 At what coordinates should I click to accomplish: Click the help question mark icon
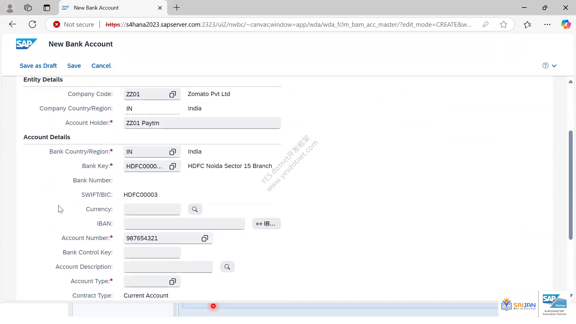tap(545, 66)
